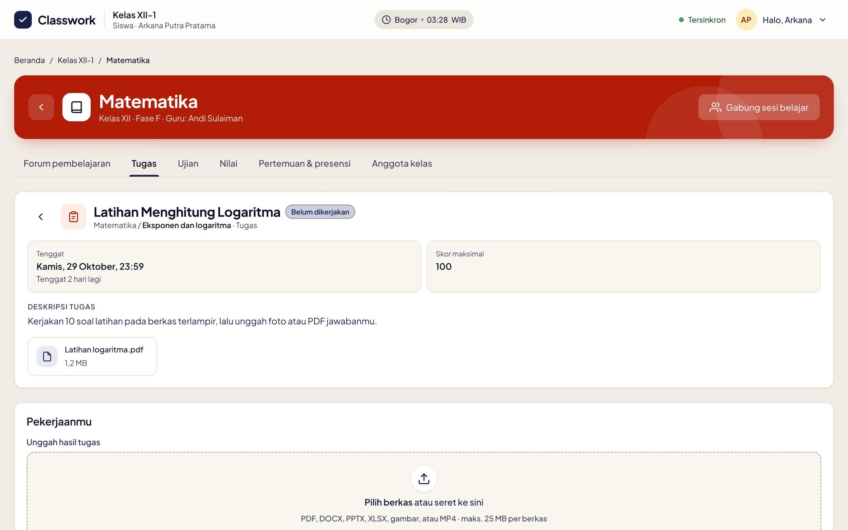Click the Latihan Menghitung Logaritma title

[x=187, y=212]
